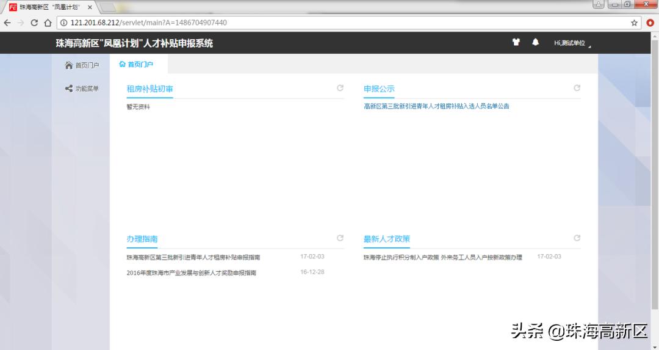Image resolution: width=659 pixels, height=350 pixels.
Task: Bookmark this page with star icon
Action: point(635,23)
